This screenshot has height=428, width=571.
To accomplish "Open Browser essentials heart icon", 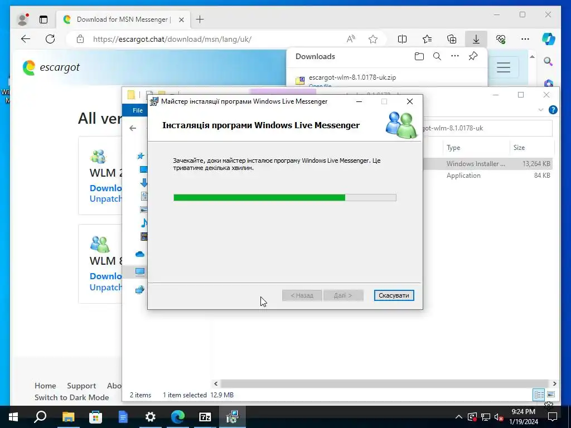I will coord(501,39).
